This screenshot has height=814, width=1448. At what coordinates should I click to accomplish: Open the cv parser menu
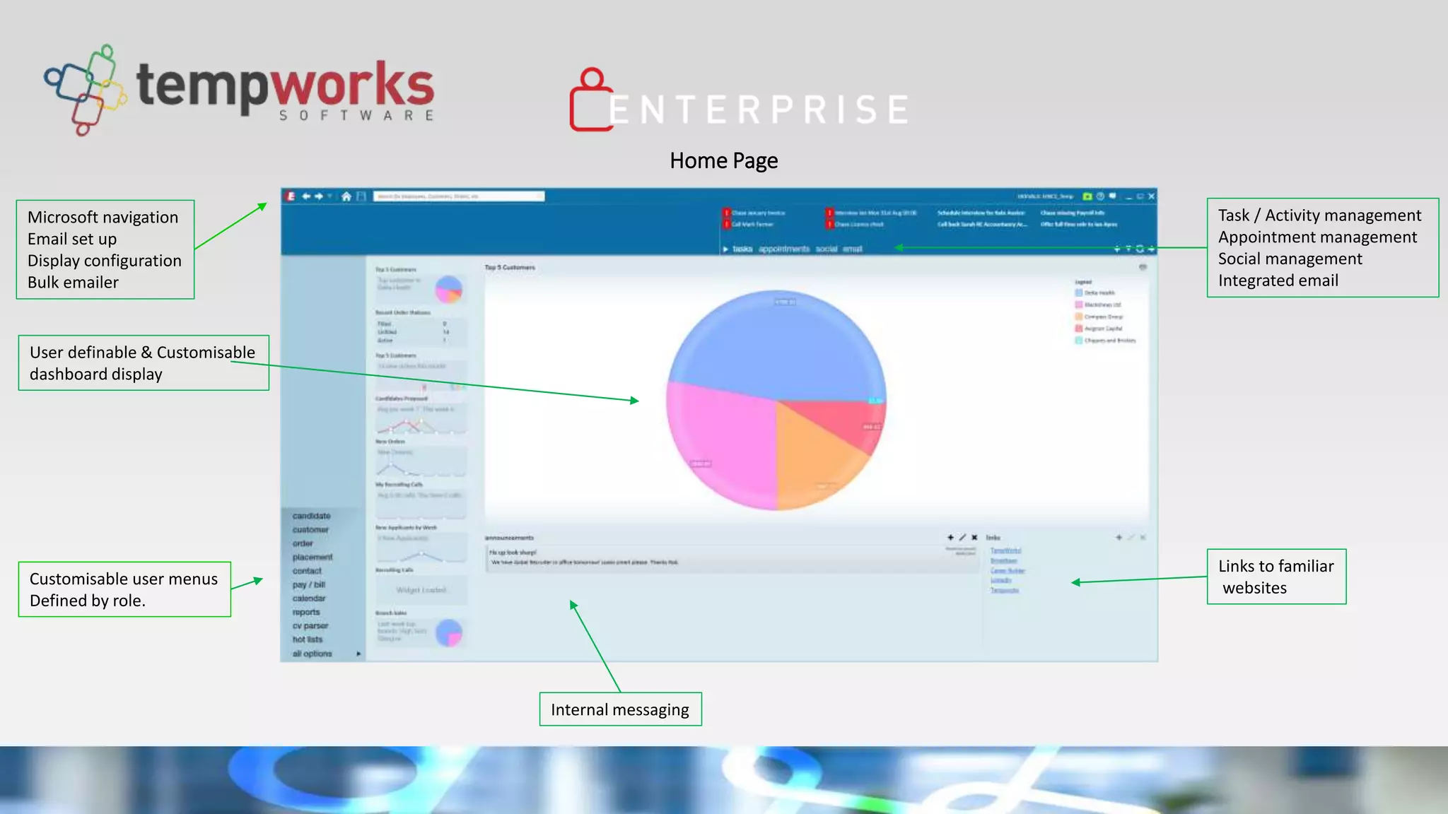click(310, 626)
